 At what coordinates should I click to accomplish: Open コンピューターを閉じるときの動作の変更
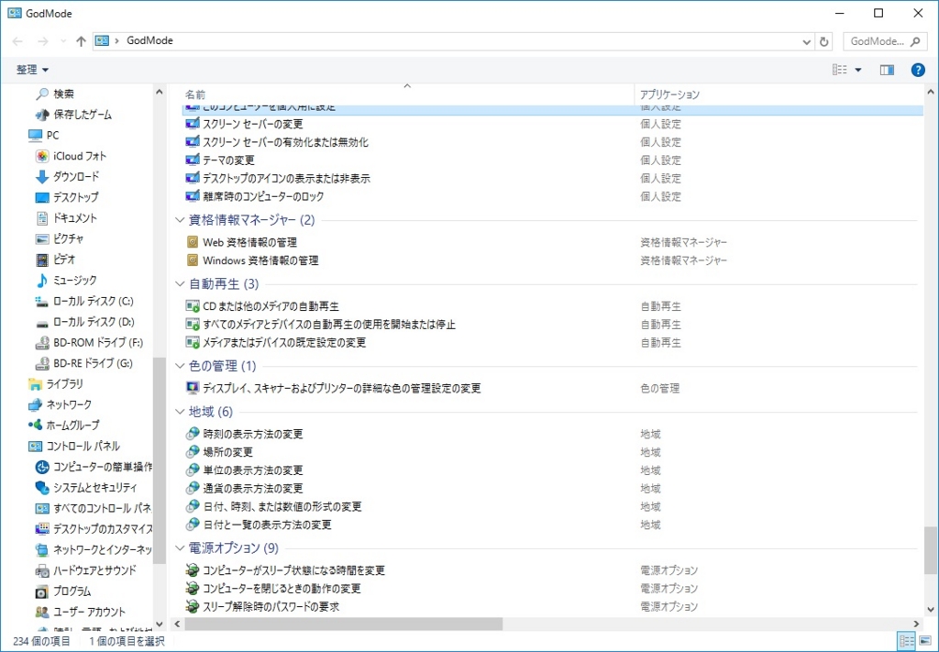[282, 589]
